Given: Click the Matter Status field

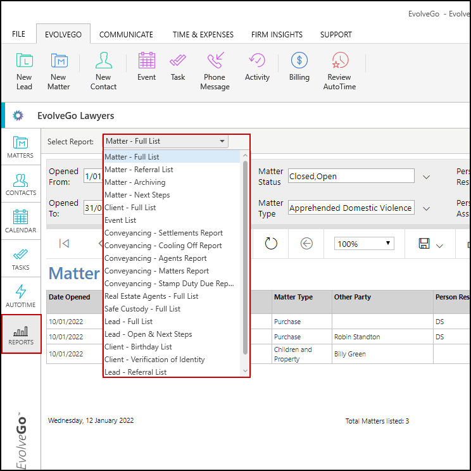Looking at the screenshot, I should point(351,176).
